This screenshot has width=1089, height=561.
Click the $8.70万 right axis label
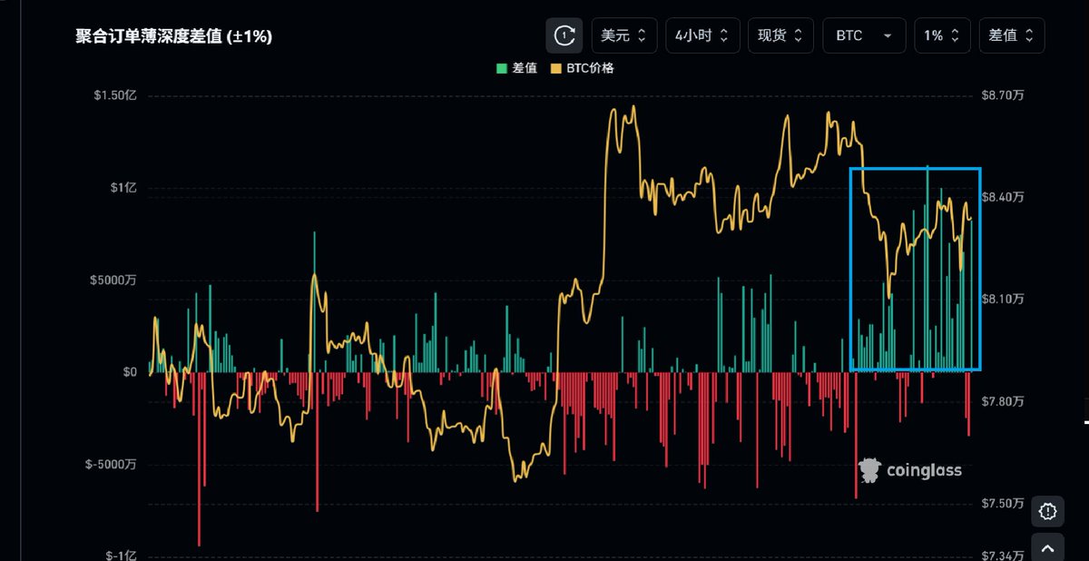pos(1001,95)
